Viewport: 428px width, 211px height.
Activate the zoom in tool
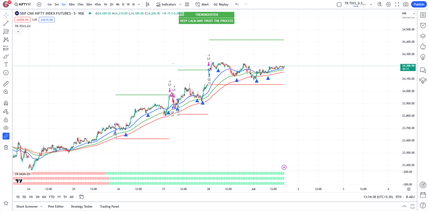tap(6, 92)
